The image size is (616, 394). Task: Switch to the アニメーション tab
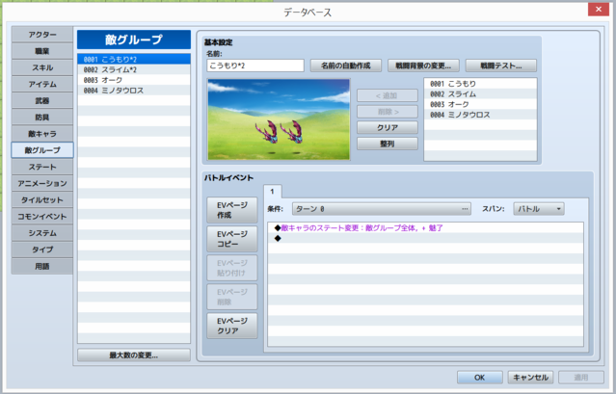(x=42, y=183)
